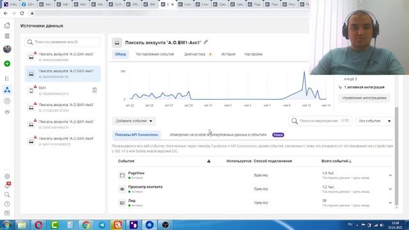Close the active browser tab
This screenshot has width=409, height=230.
173,4
